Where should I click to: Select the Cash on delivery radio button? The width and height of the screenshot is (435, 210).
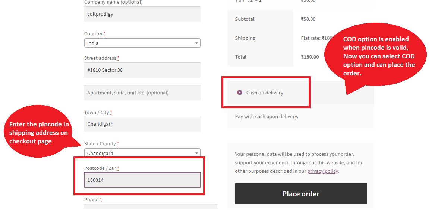pyautogui.click(x=239, y=93)
